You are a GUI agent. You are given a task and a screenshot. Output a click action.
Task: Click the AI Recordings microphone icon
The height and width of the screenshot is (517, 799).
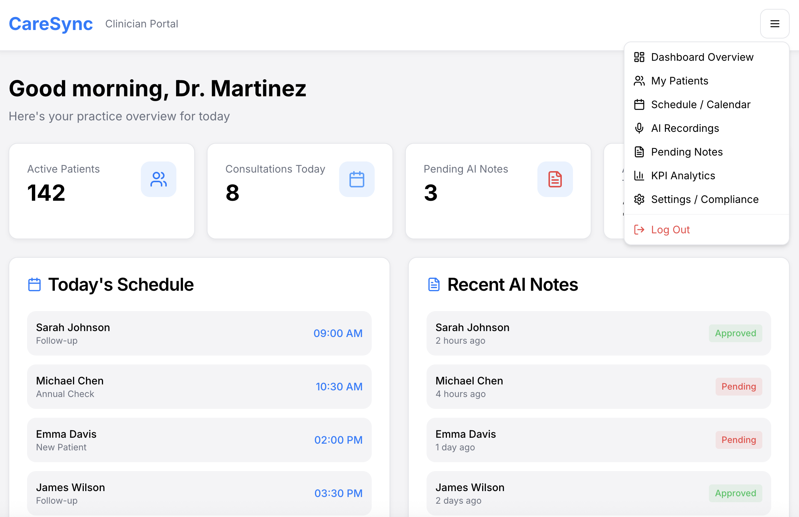pos(639,128)
